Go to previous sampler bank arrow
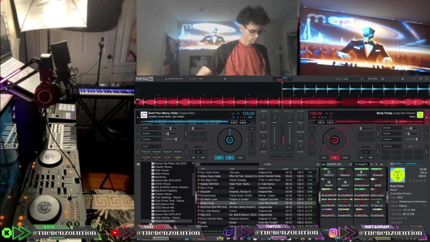Screen dimensions: 430x242 pos(351,164)
